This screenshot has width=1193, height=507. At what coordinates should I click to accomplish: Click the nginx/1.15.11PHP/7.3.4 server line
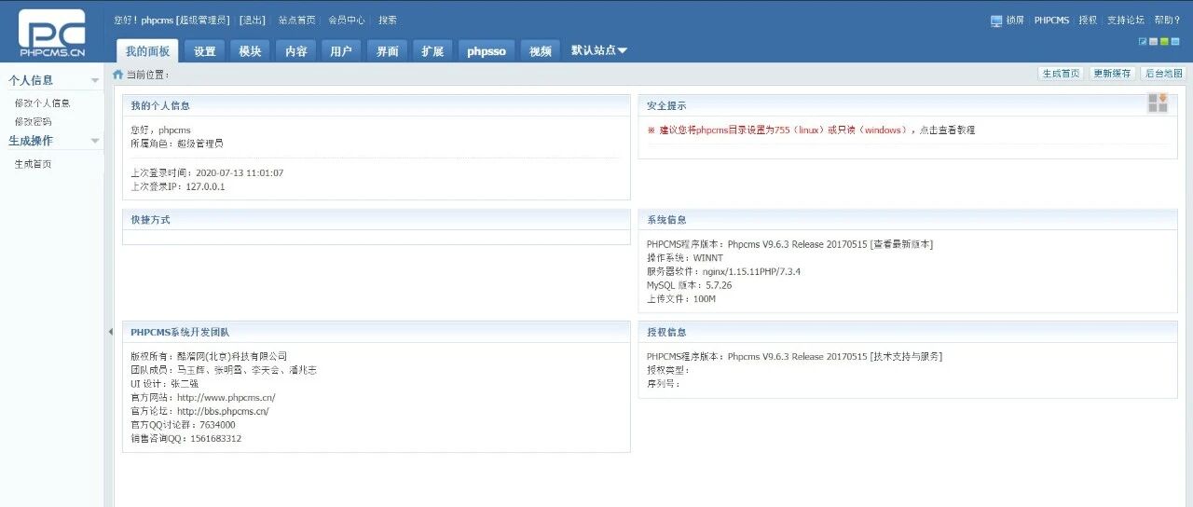coord(724,272)
